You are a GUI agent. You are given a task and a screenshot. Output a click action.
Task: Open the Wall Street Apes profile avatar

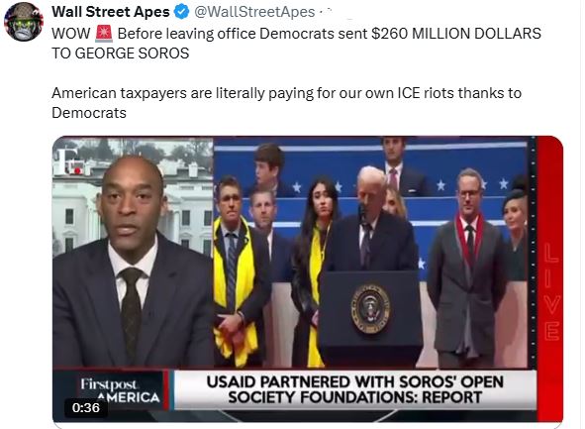pyautogui.click(x=23, y=22)
